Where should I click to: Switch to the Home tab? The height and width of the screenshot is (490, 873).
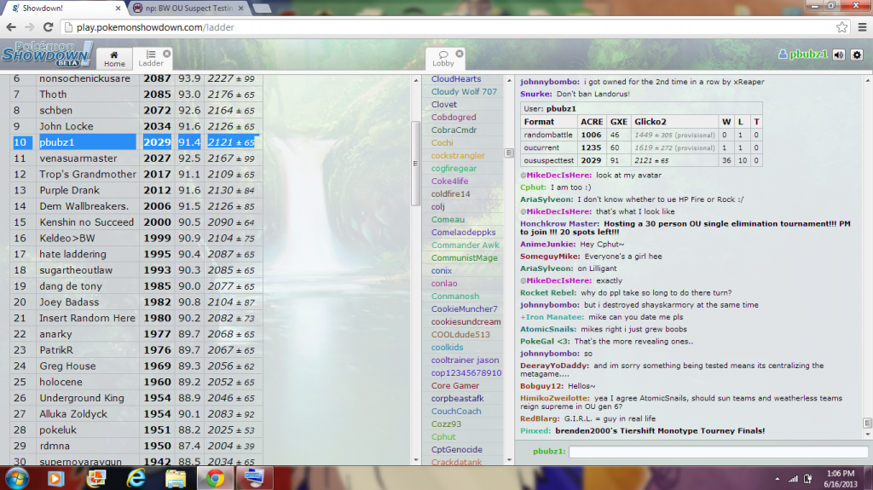click(x=114, y=59)
